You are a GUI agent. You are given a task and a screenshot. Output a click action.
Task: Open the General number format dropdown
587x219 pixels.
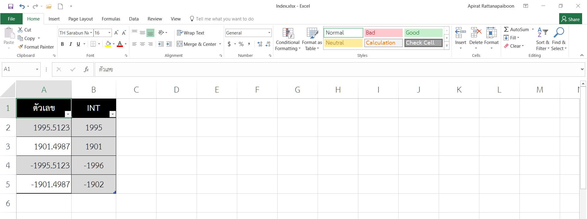pos(269,33)
